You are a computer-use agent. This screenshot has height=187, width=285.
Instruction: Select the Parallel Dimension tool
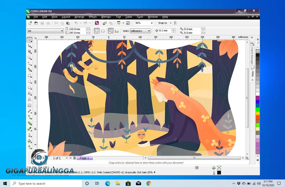(x=30, y=111)
